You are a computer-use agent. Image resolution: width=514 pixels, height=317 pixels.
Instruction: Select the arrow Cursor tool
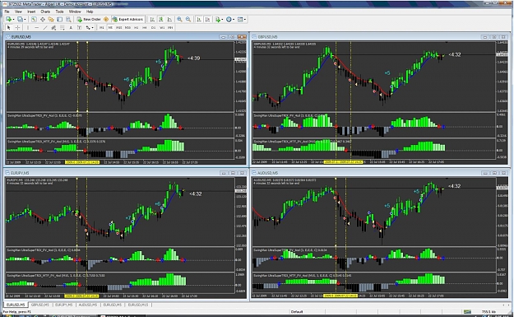click(9, 28)
